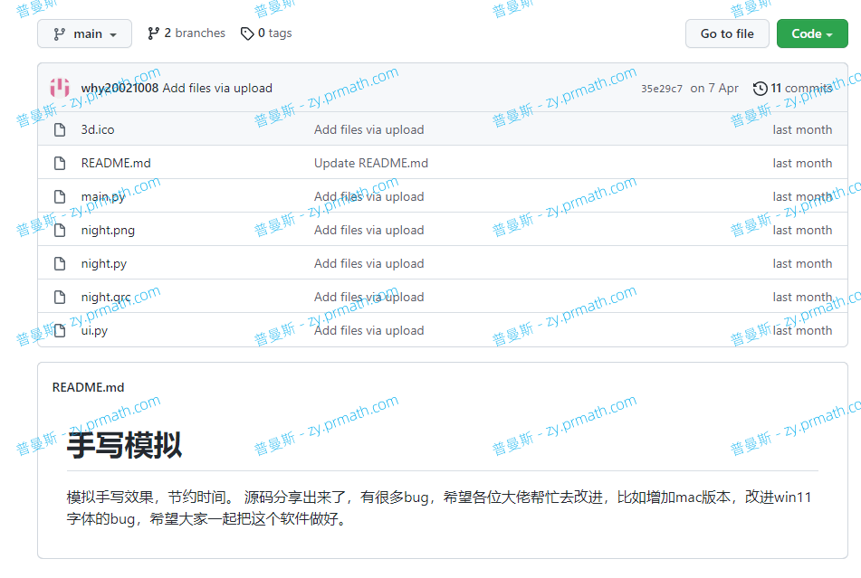Open why20021008's profile avatar
Screen dimensions: 861x578
click(59, 88)
